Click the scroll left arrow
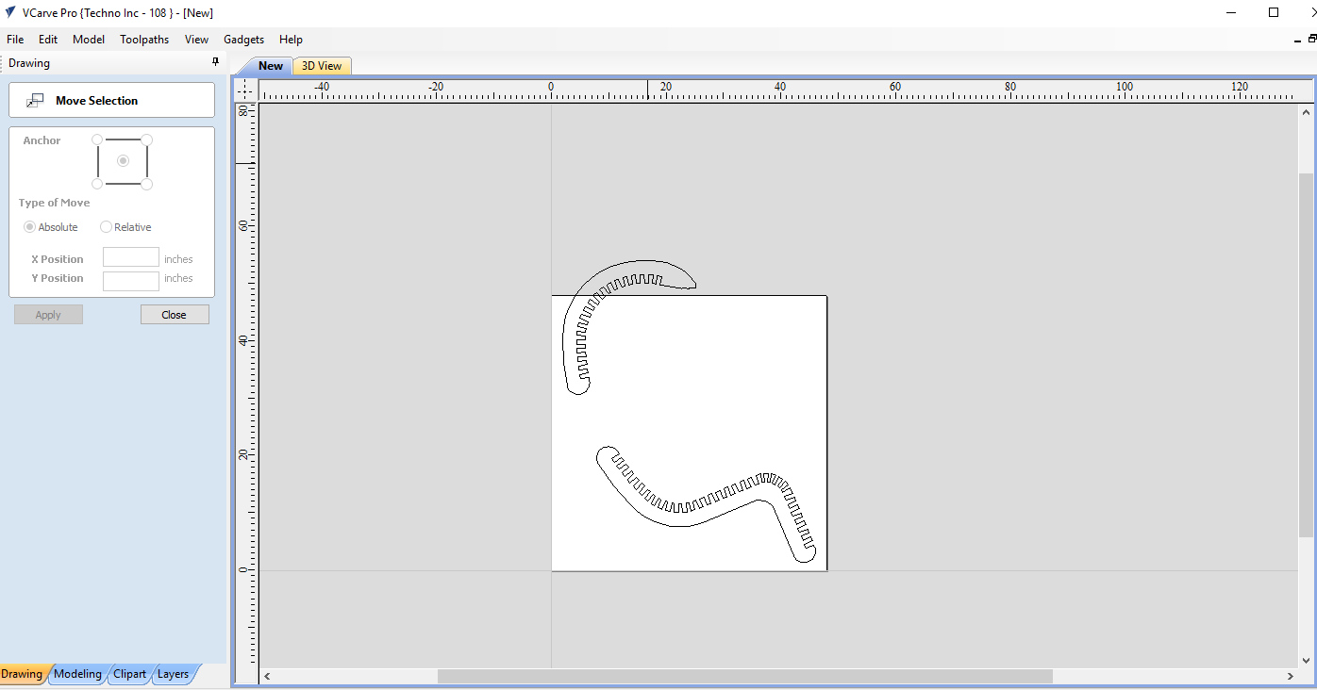The image size is (1317, 690). coord(268,676)
